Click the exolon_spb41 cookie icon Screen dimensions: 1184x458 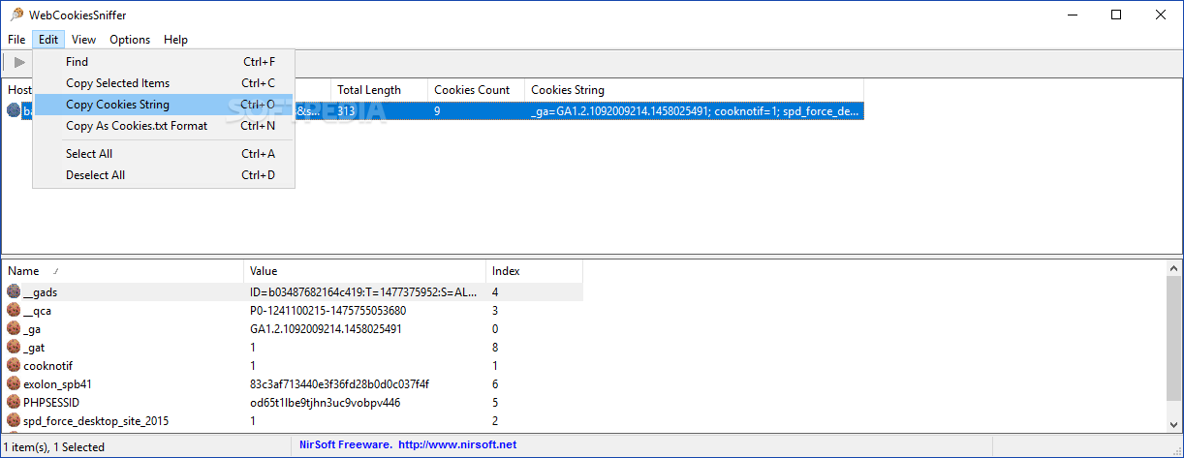15,383
